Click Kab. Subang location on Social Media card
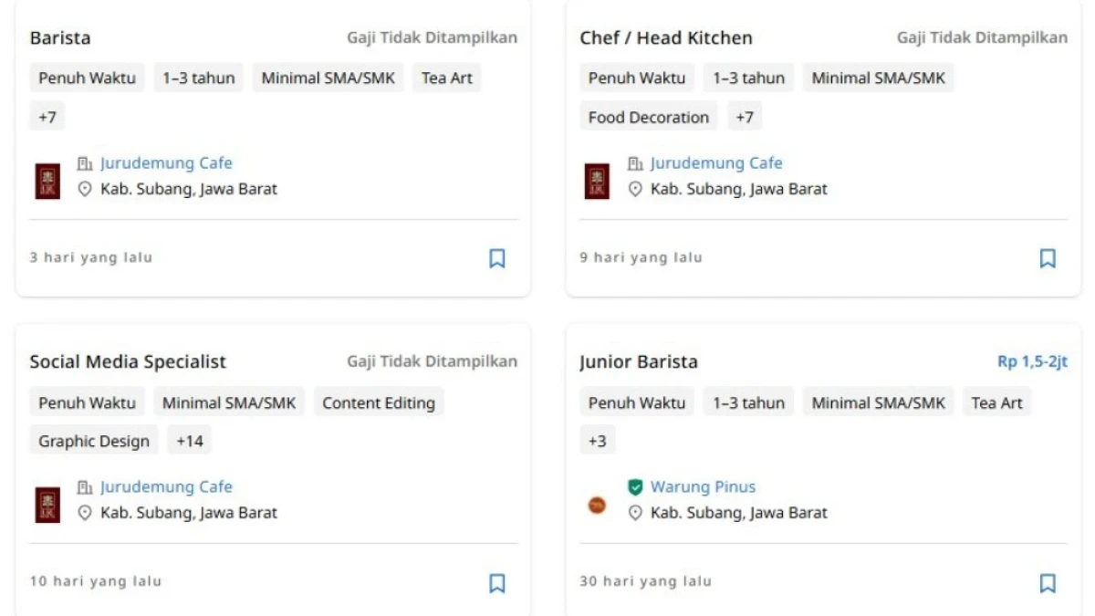1095x616 pixels. coord(189,513)
